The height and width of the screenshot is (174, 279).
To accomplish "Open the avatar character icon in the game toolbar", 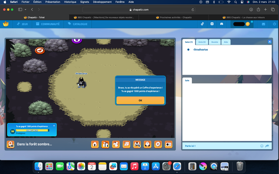I will pos(147,144).
